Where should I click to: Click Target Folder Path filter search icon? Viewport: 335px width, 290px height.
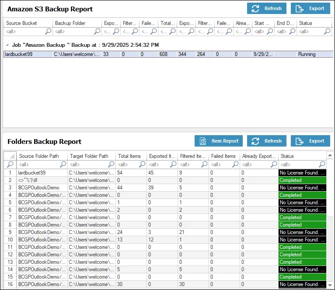112,164
